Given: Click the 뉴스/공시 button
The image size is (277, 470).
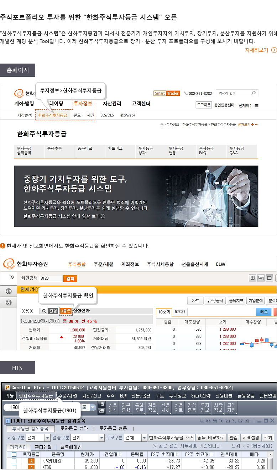Looking at the screenshot, I should pos(215,301).
